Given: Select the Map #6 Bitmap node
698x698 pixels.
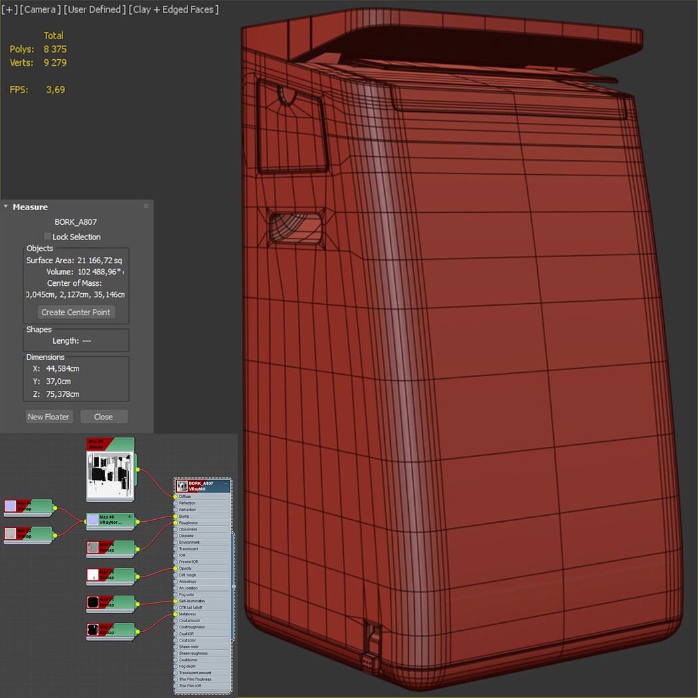Looking at the screenshot, I should pyautogui.click(x=110, y=549).
